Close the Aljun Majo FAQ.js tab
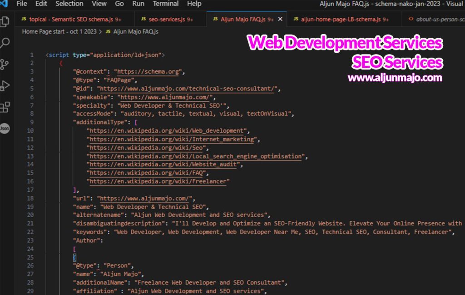Viewport: 465px width, 295px height. coord(280,19)
